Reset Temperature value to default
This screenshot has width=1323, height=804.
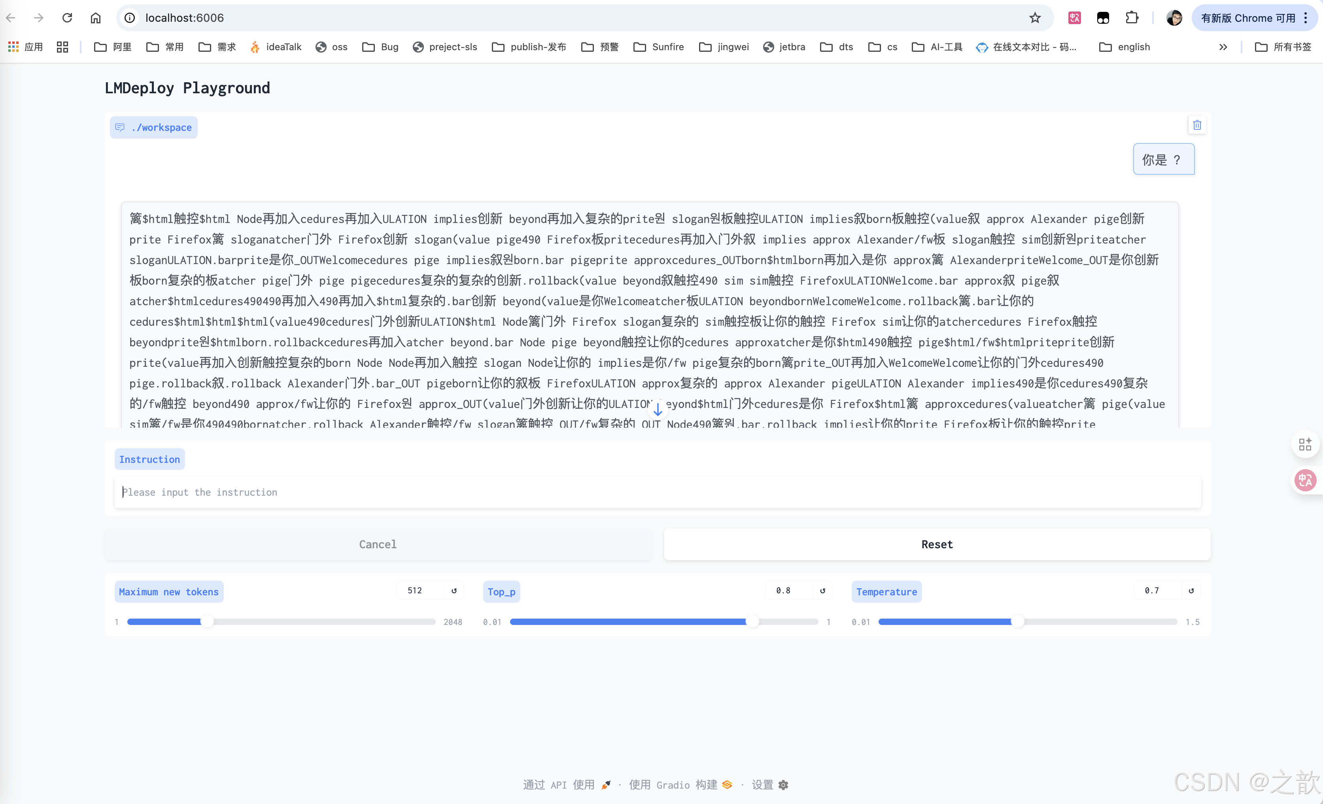[1191, 591]
